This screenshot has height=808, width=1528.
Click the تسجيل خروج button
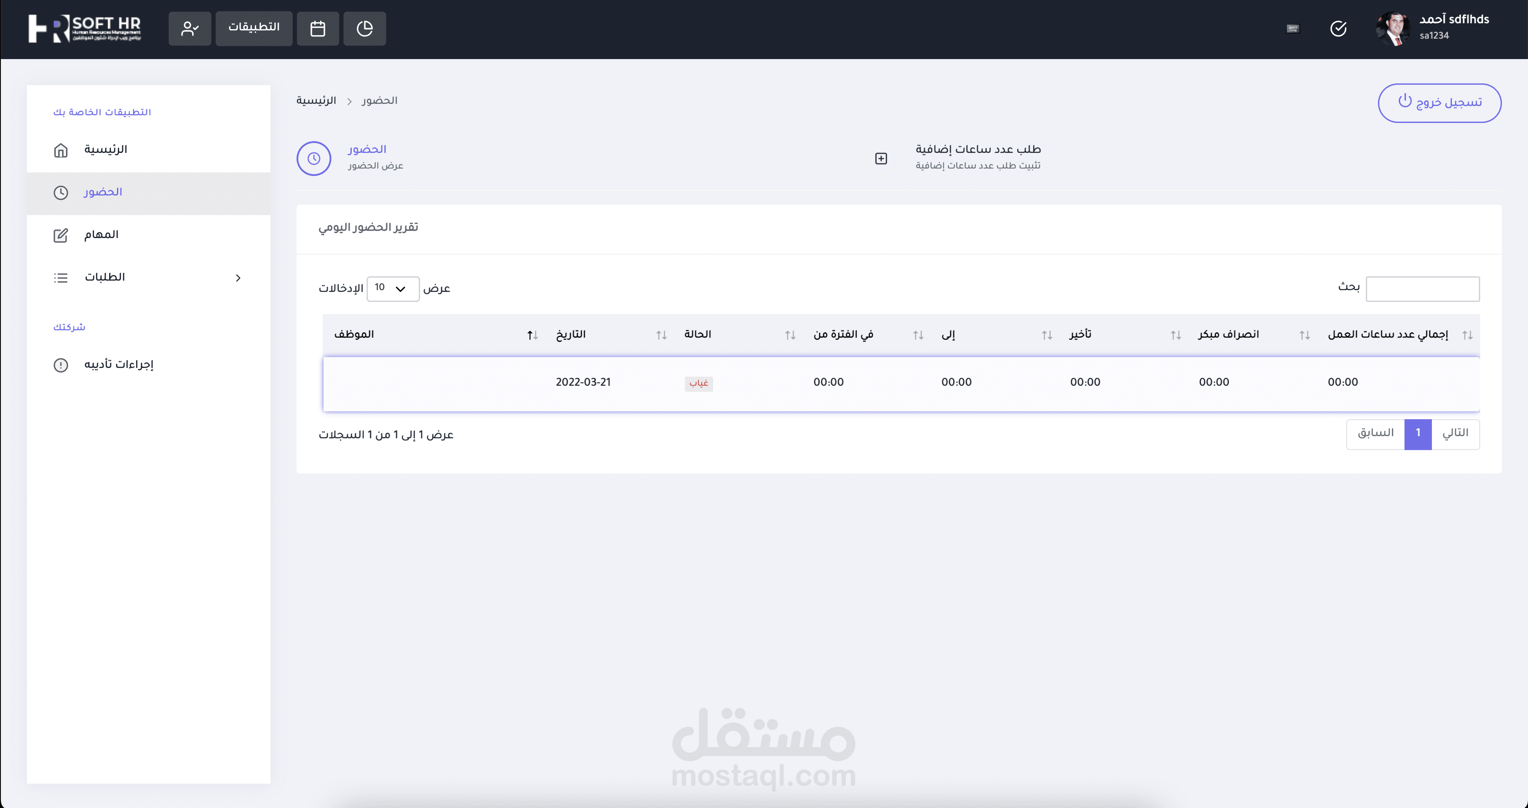point(1439,103)
